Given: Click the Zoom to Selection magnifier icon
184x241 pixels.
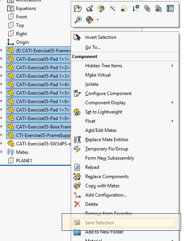Looking at the screenshot, I should click(x=78, y=20).
